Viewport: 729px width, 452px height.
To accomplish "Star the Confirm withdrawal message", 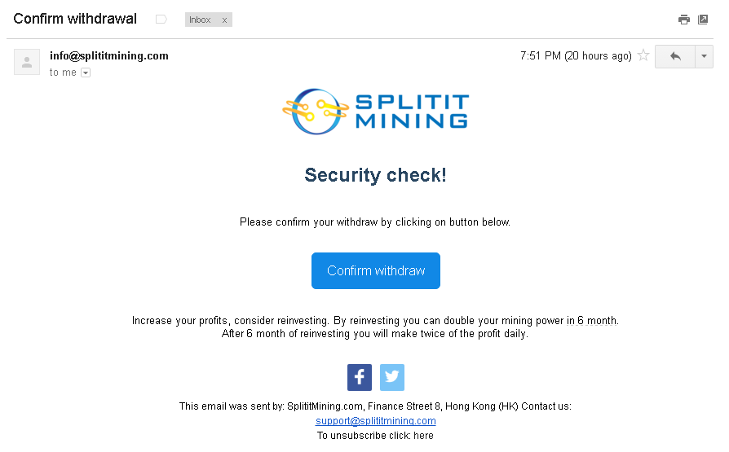I will 643,55.
